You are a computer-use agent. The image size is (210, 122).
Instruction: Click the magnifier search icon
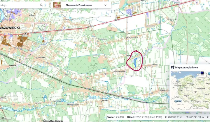click(41, 5)
